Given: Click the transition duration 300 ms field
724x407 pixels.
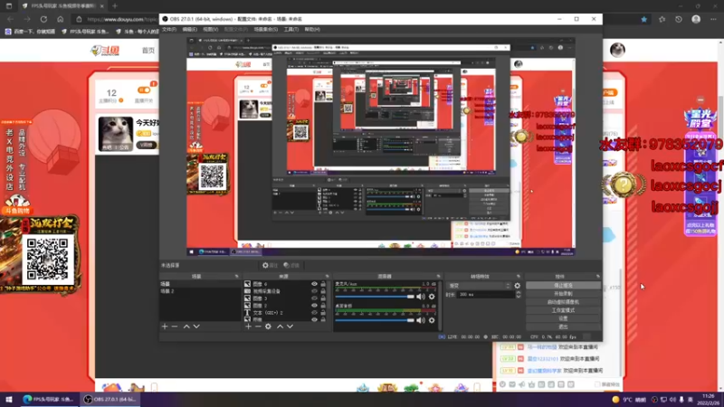Looking at the screenshot, I should (x=486, y=295).
